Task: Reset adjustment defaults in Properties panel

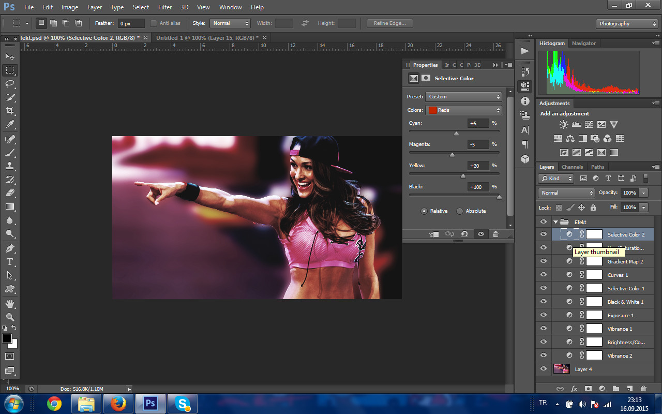Action: 464,234
